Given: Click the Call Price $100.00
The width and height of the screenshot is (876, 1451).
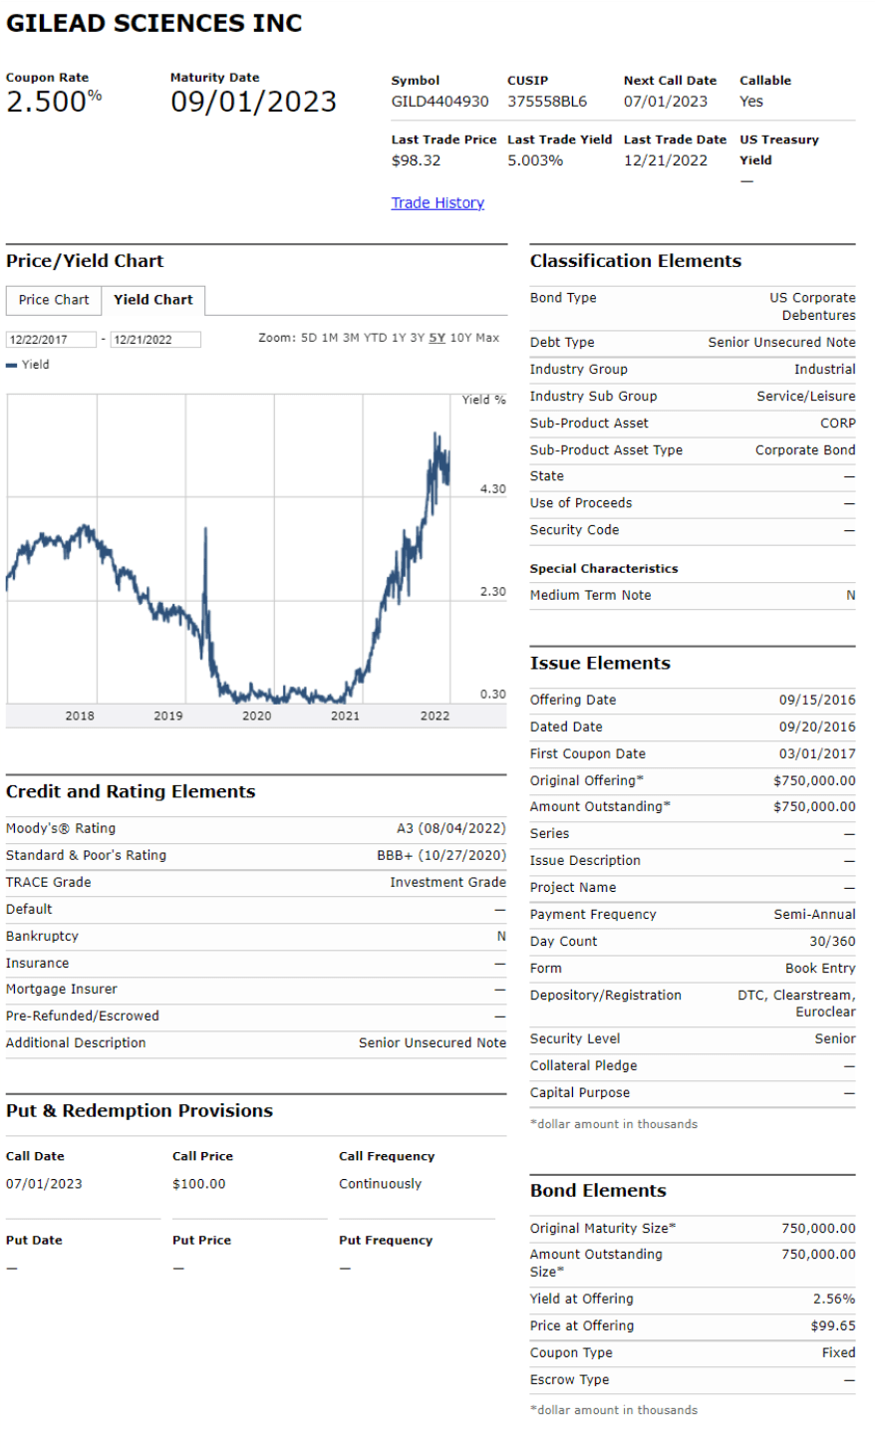Looking at the screenshot, I should click(199, 1185).
